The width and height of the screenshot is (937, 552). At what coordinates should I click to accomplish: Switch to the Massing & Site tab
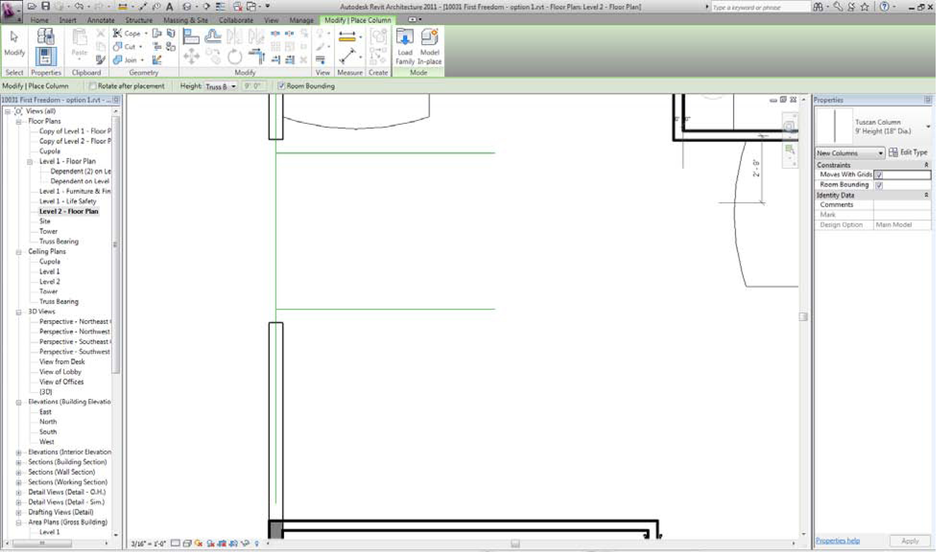[x=185, y=20]
